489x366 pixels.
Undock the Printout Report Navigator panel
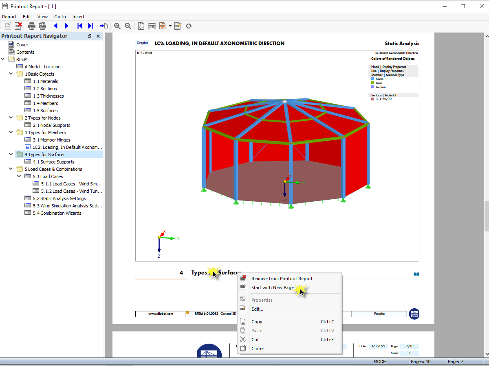pyautogui.click(x=90, y=36)
